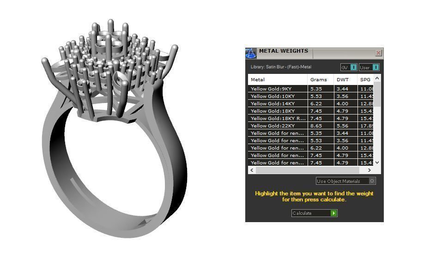Click the green arrow on Calculate
The image size is (430, 260).
tap(334, 213)
